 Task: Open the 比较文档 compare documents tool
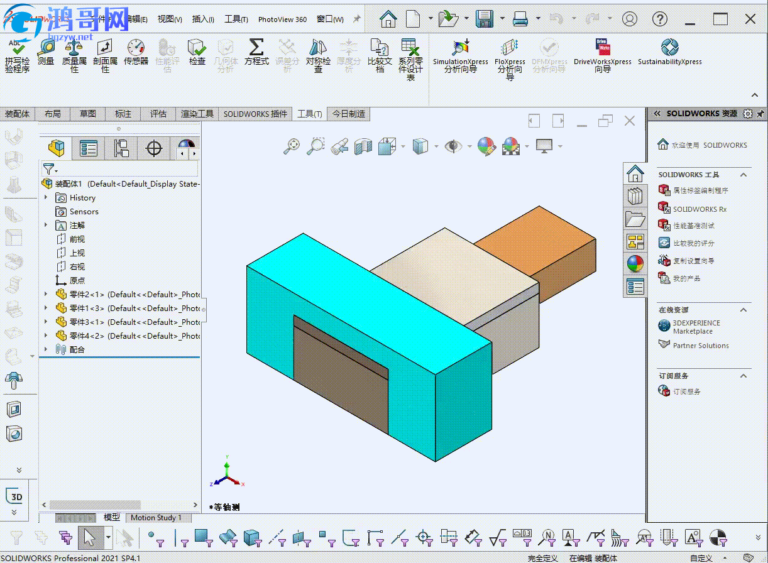[x=380, y=56]
